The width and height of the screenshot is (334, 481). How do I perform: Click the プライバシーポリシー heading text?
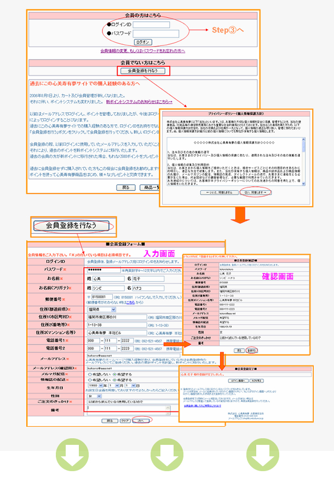point(236,113)
